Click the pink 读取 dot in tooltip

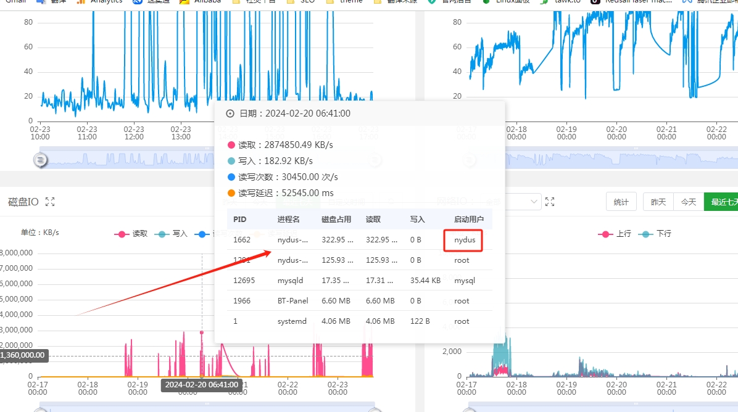point(231,145)
